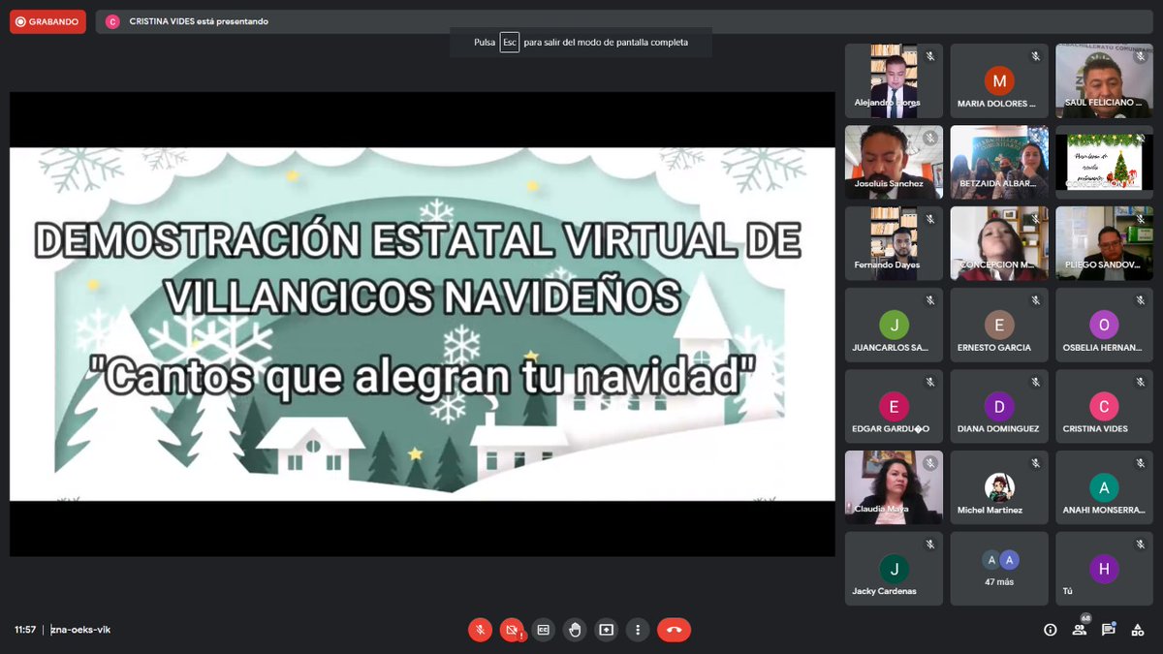
Task: Select ERNESTO GARCIA participant tile
Action: click(x=998, y=325)
